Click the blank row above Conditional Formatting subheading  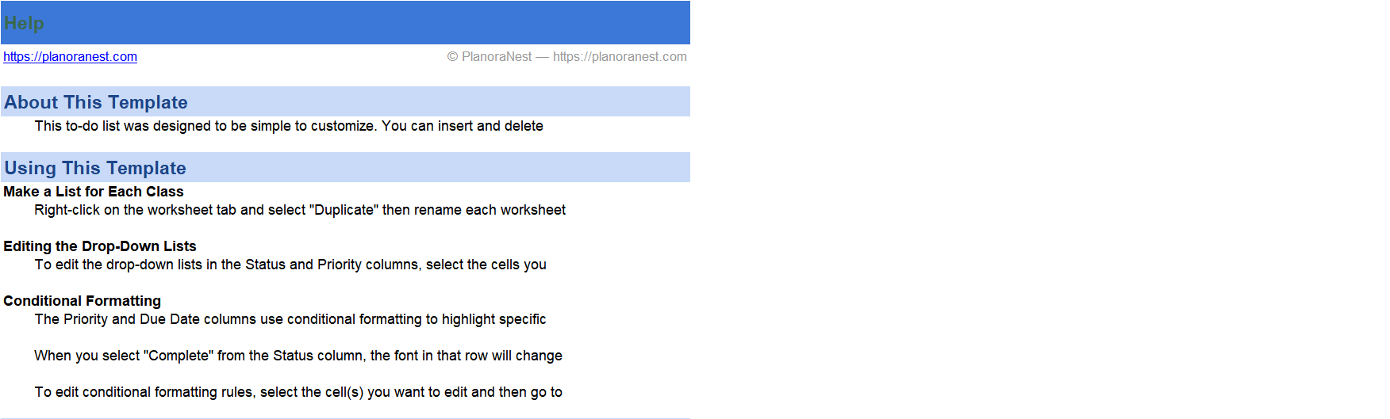point(345,283)
